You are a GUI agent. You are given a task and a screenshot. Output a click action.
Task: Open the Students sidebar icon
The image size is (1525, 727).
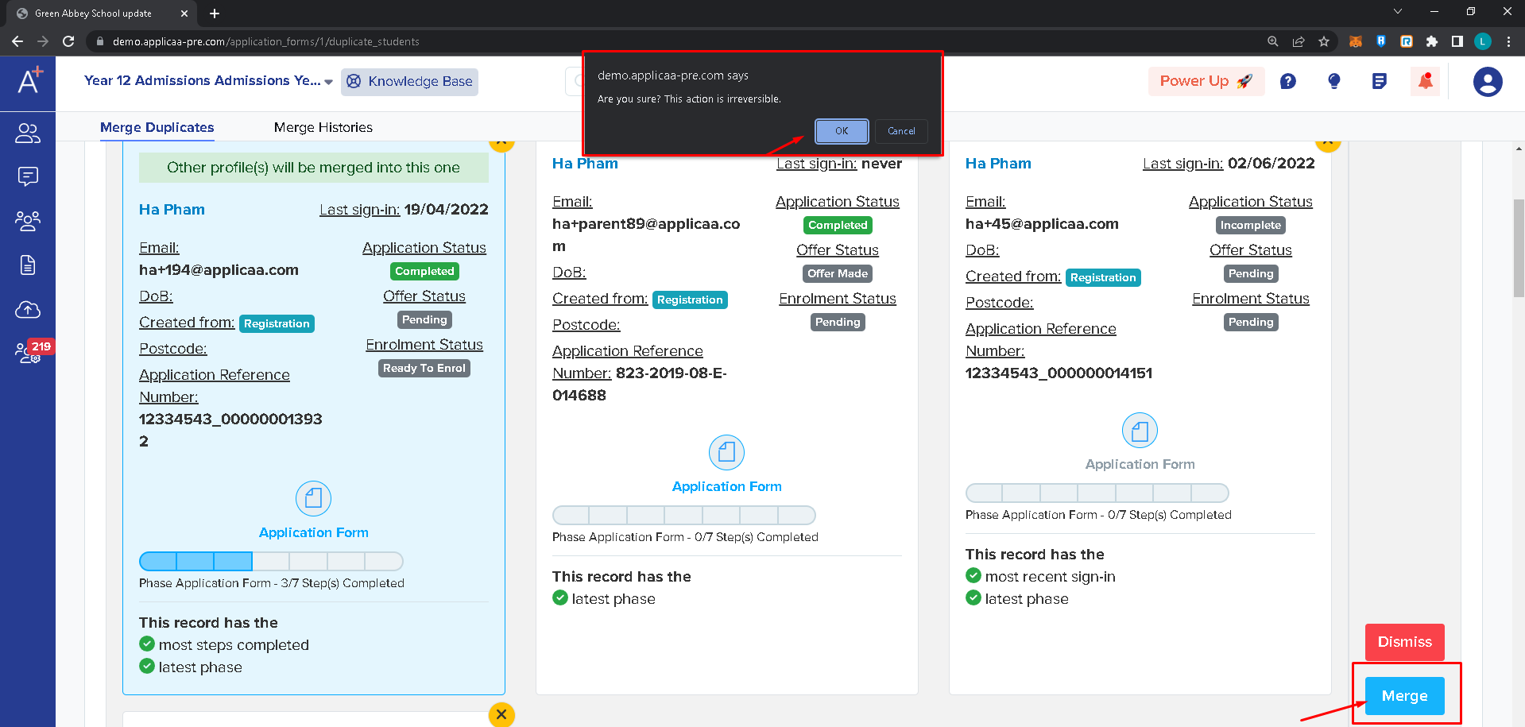pos(28,133)
